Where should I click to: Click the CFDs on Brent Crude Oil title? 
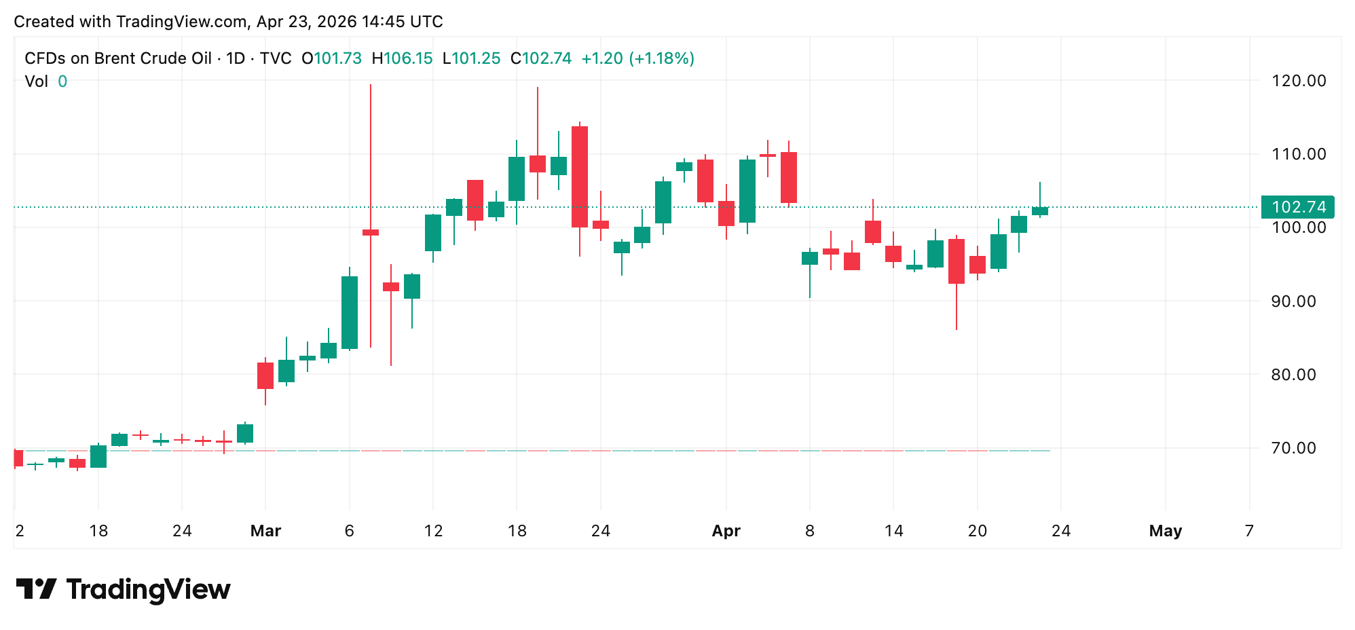pyautogui.click(x=118, y=58)
